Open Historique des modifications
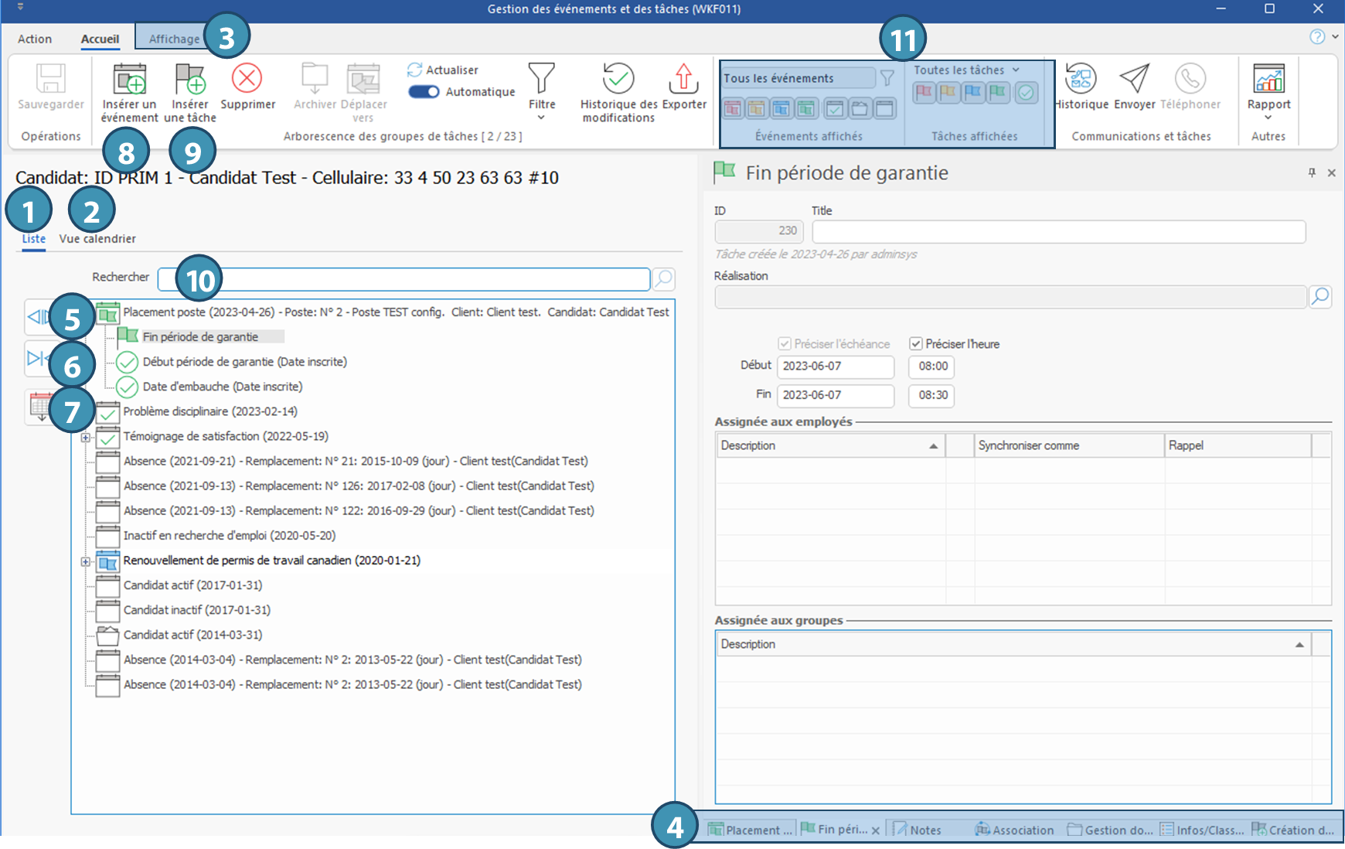Screen dimensions: 1345x849 click(618, 80)
